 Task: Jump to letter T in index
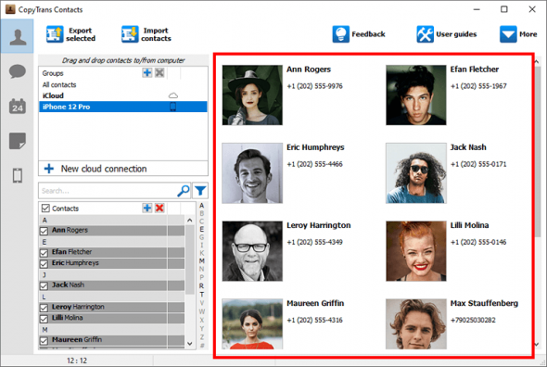(x=201, y=294)
